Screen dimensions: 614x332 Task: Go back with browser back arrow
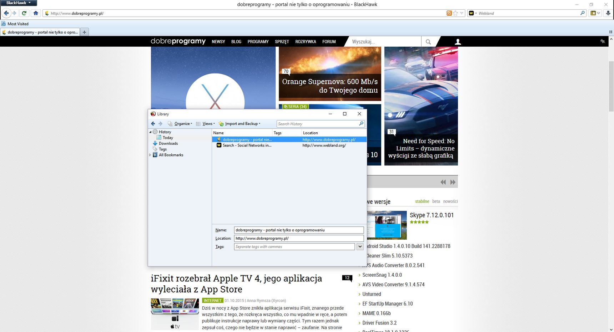(6, 13)
